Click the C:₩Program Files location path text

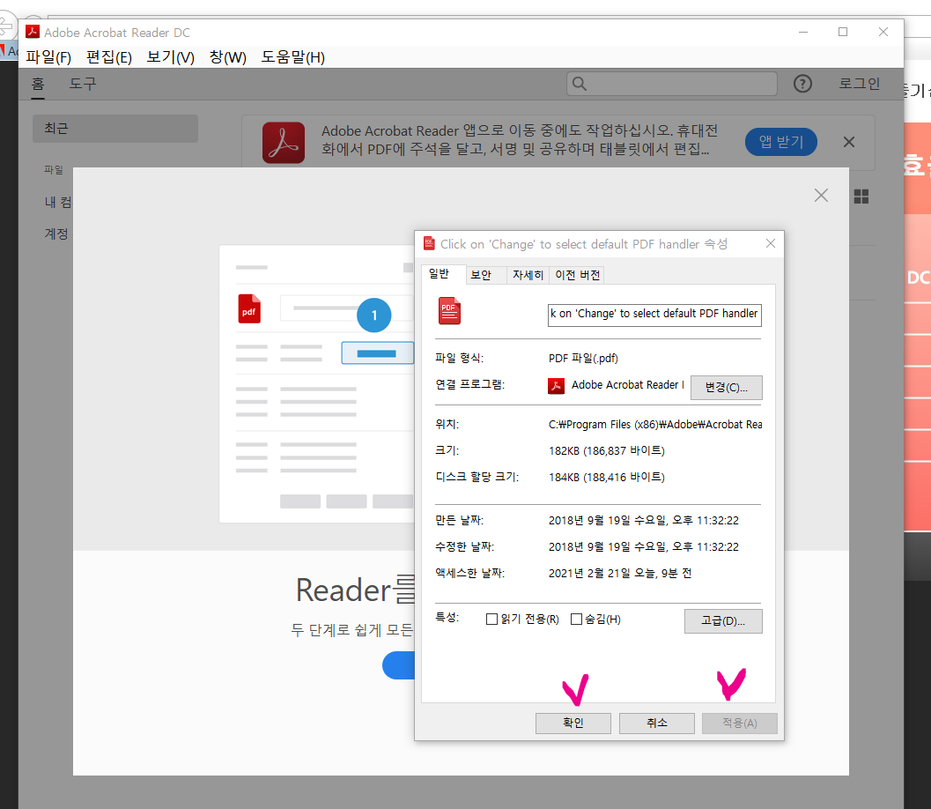655,425
